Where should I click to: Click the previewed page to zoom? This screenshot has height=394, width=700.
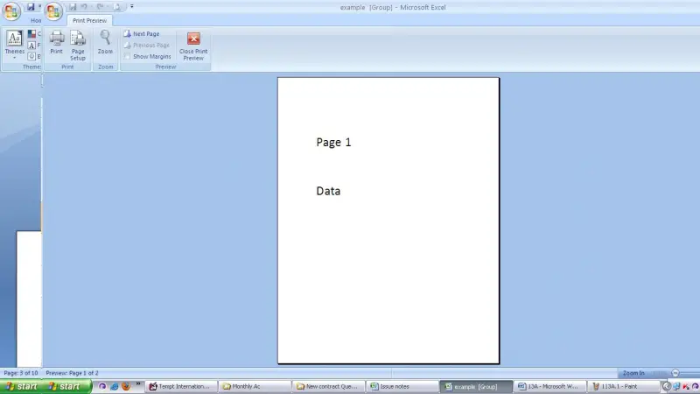coord(388,221)
